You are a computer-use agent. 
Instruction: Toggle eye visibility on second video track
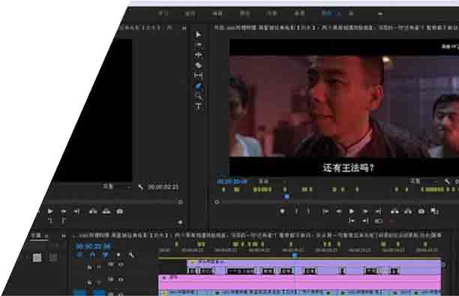[x=121, y=279]
